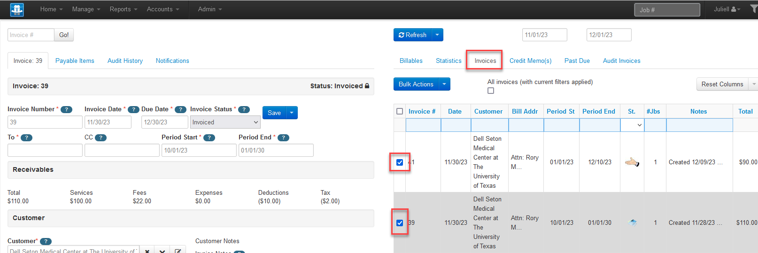The width and height of the screenshot is (758, 253).
Task: Expand the Bulk Actions caret dropdown
Action: (444, 84)
